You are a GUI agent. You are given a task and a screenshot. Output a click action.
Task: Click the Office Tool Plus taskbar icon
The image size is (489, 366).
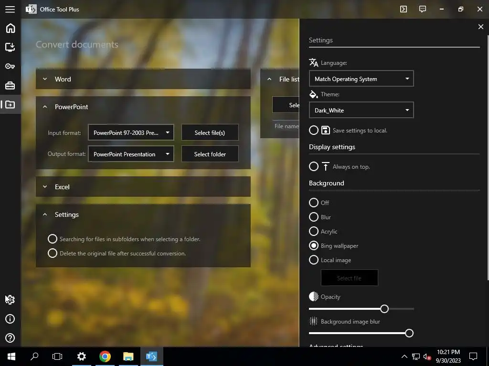(x=151, y=356)
